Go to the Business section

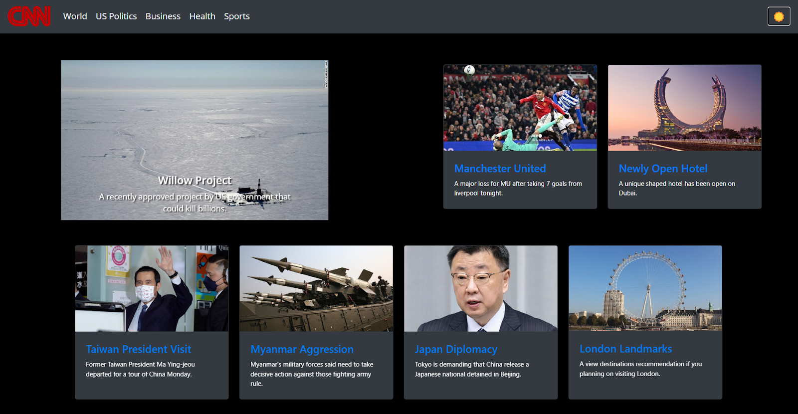163,16
